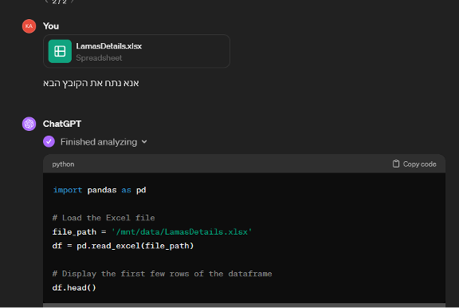Click the import pandas as pd line
The width and height of the screenshot is (459, 308).
[x=100, y=190]
